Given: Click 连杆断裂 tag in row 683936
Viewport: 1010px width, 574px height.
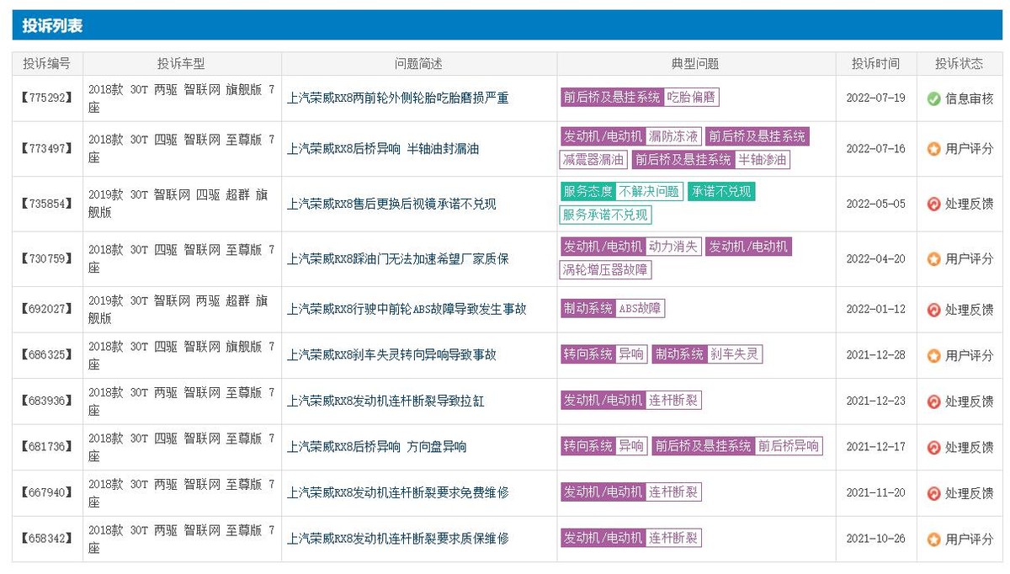Looking at the screenshot, I should pyautogui.click(x=673, y=401).
